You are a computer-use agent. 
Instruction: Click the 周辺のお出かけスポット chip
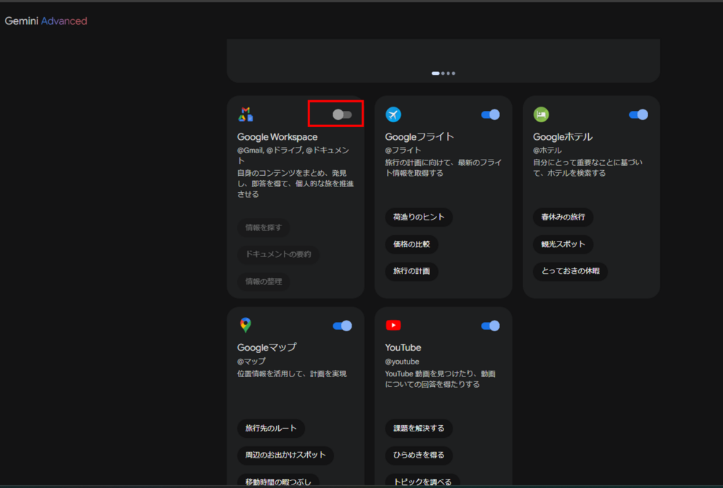point(285,455)
